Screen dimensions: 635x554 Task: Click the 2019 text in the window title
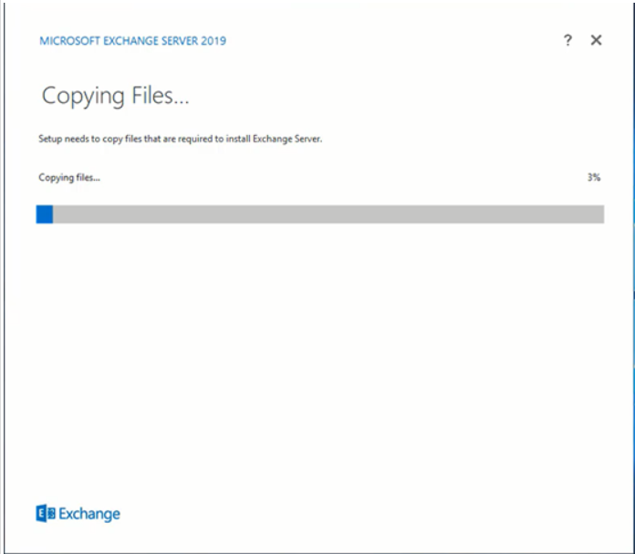point(213,41)
